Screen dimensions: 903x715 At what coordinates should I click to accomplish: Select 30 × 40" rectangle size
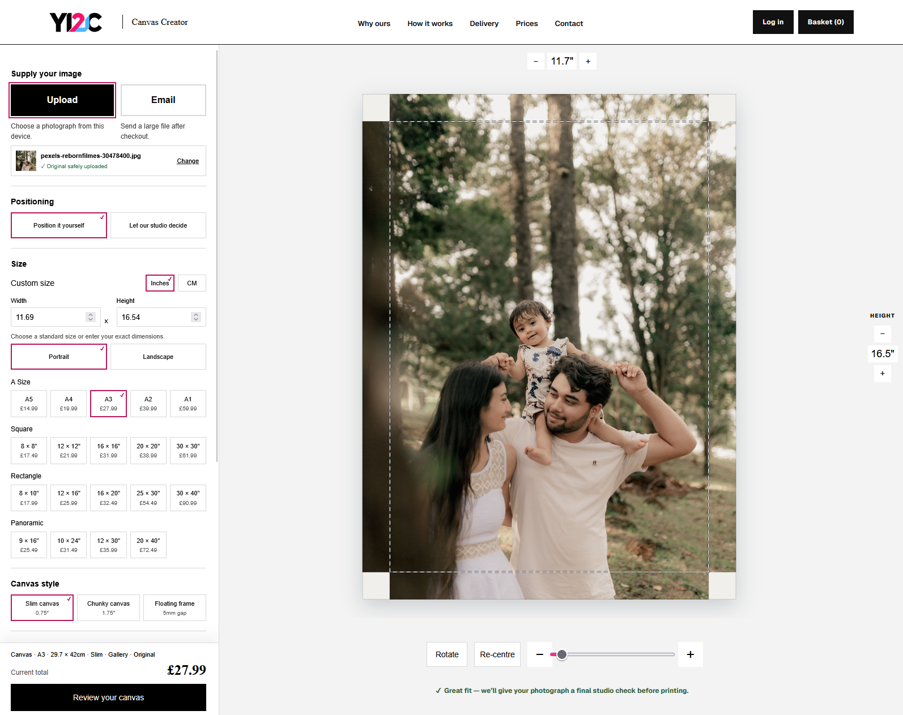(188, 498)
